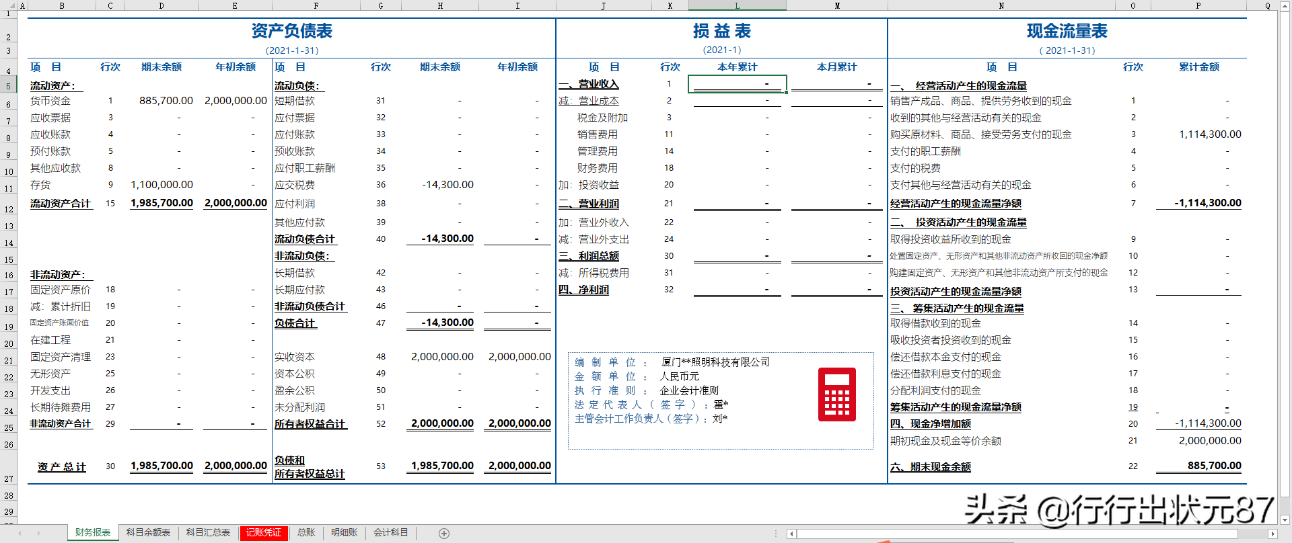Add a new sheet with the plus button

click(x=444, y=534)
